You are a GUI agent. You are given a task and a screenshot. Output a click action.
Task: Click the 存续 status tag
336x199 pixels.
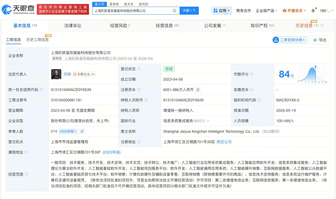click(169, 69)
